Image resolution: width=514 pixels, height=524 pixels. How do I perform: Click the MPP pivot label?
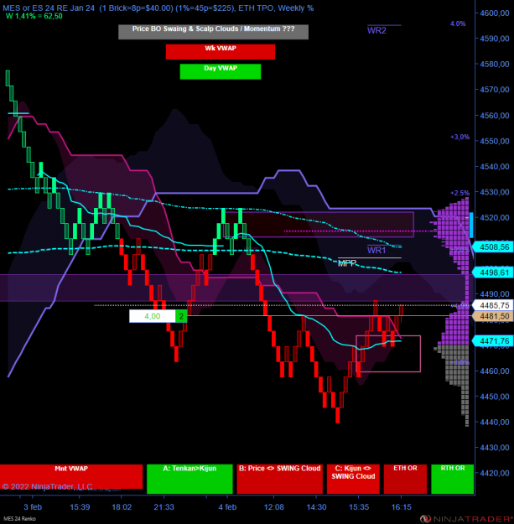point(347,263)
